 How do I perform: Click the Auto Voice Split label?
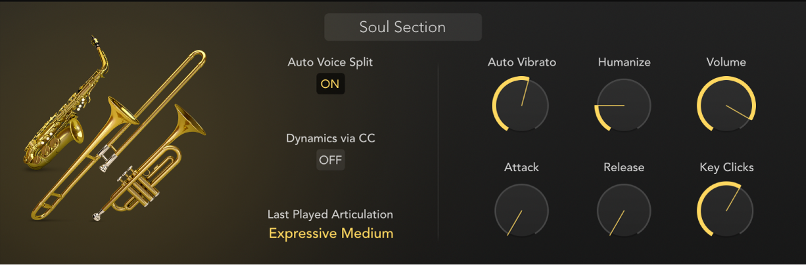(x=330, y=62)
